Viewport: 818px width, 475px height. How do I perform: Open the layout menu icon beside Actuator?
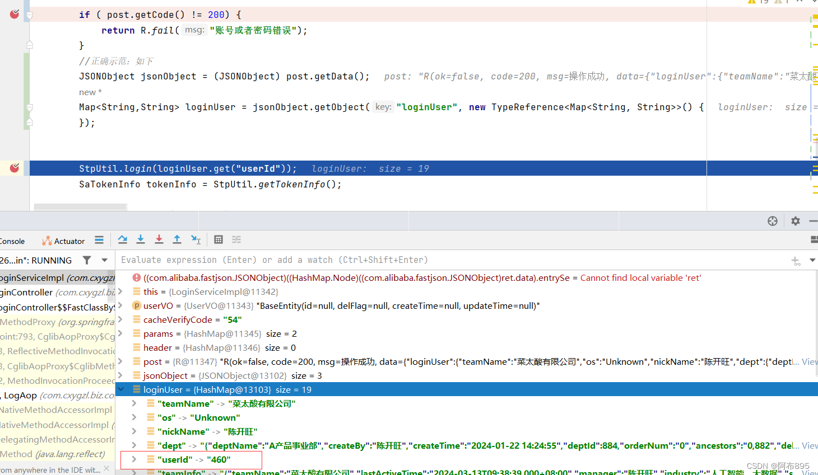coord(99,239)
